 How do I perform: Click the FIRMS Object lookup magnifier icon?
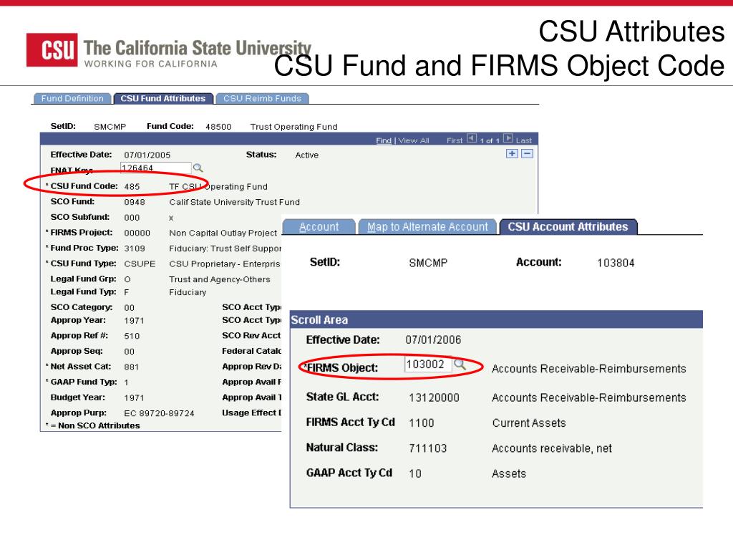pos(460,365)
